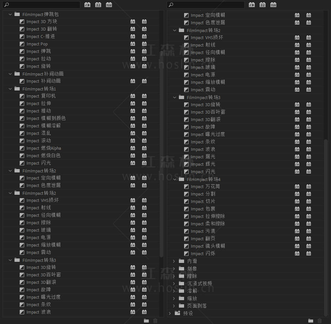Viewport: 331px width, 324px height.
Task: Click the transition icon for Impact 复印机
Action: pos(22,96)
